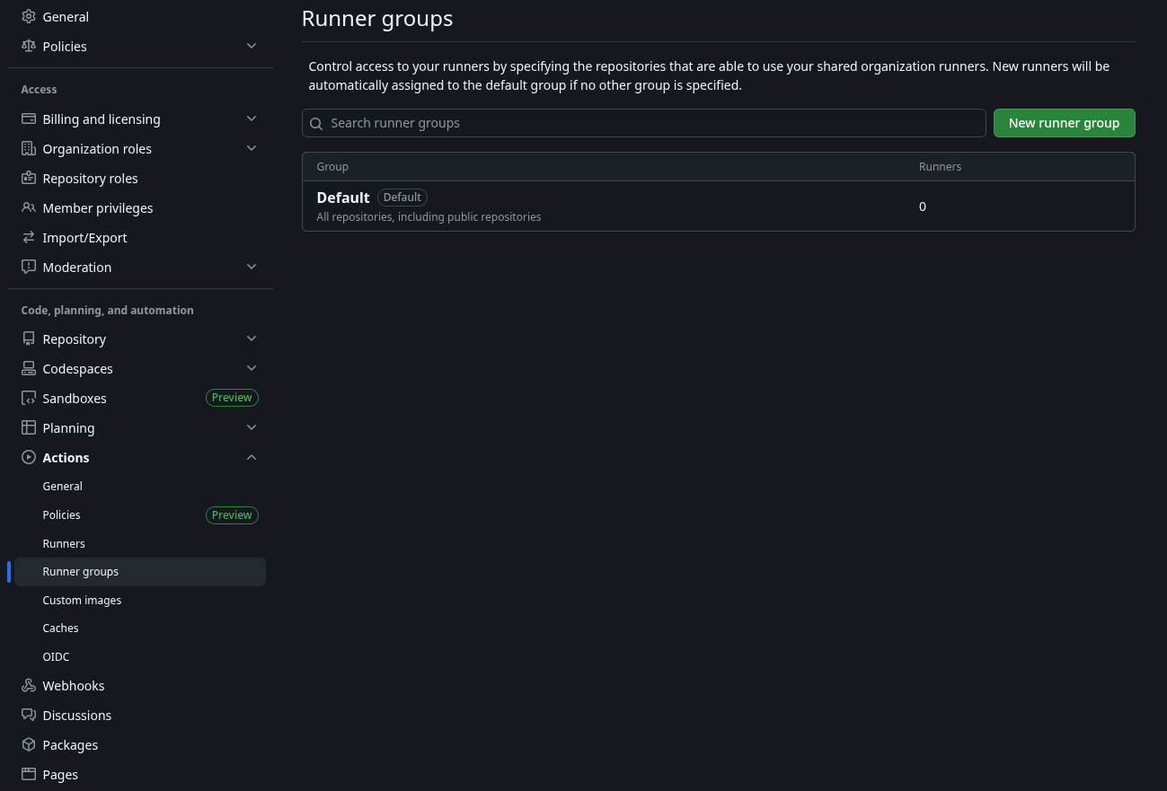1167x791 pixels.
Task: Select the Runner groups submenu item
Action: tap(140, 572)
